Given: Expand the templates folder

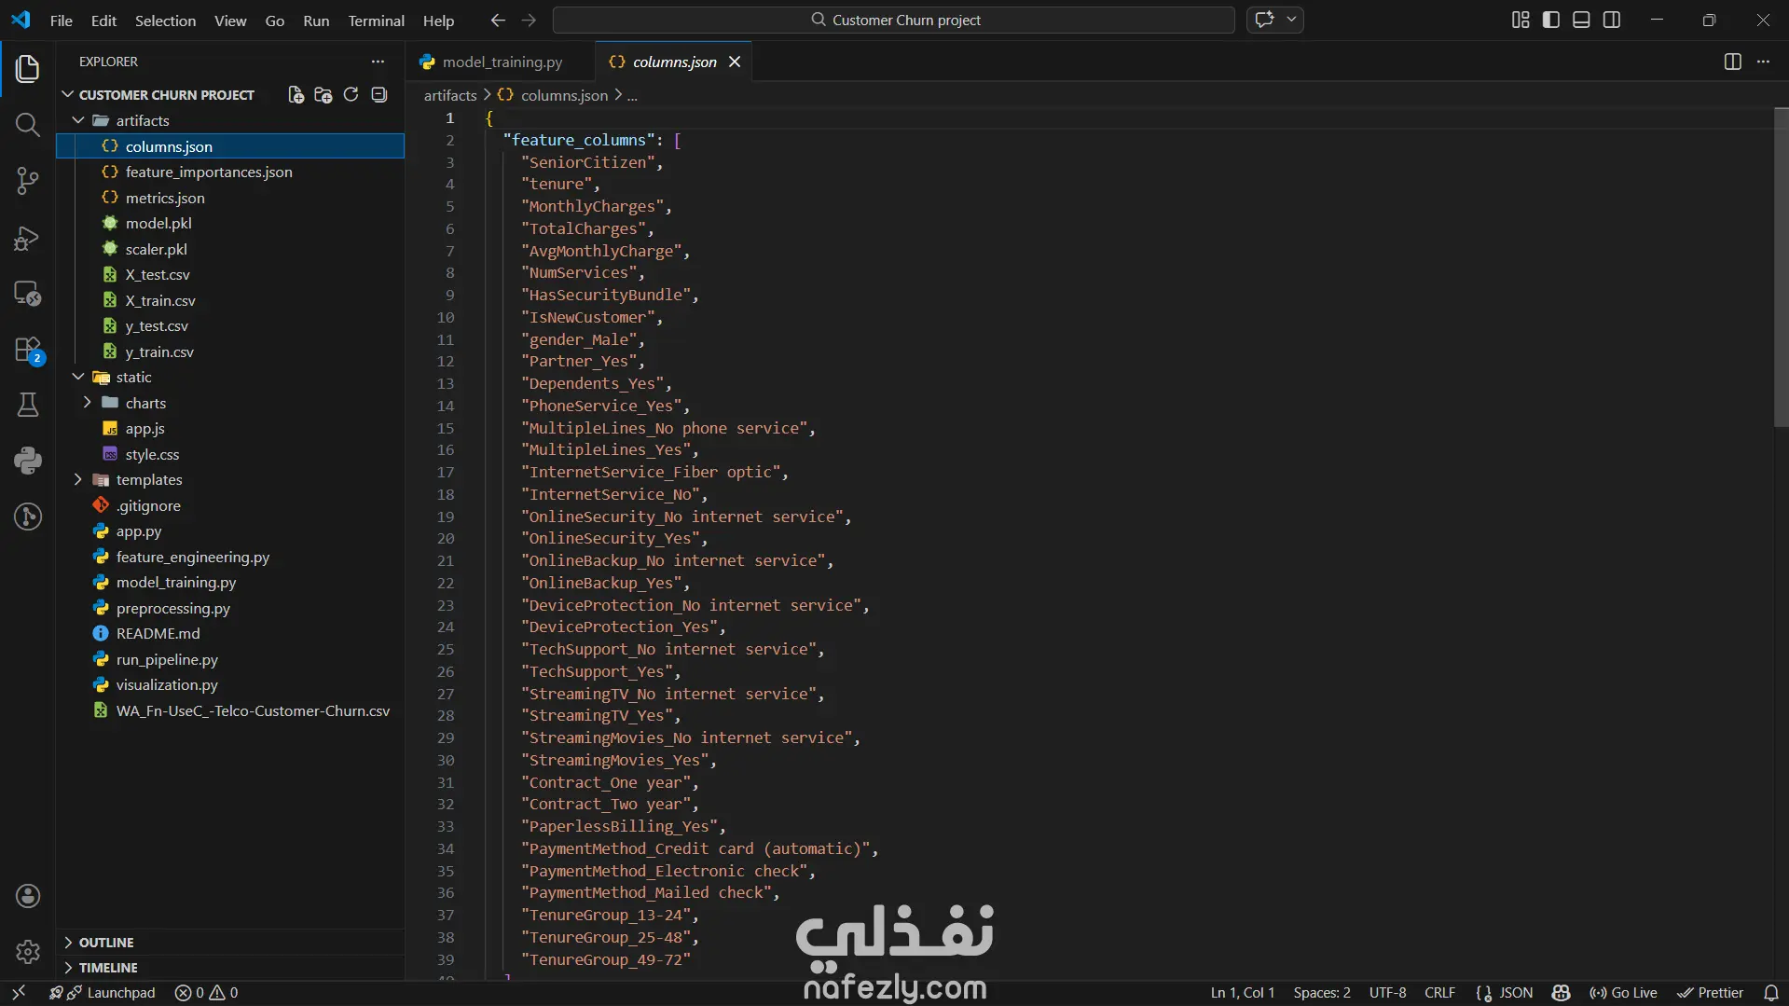Looking at the screenshot, I should click(x=78, y=479).
